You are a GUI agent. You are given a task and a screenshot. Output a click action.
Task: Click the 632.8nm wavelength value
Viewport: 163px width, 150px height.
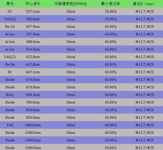(x=33, y=64)
